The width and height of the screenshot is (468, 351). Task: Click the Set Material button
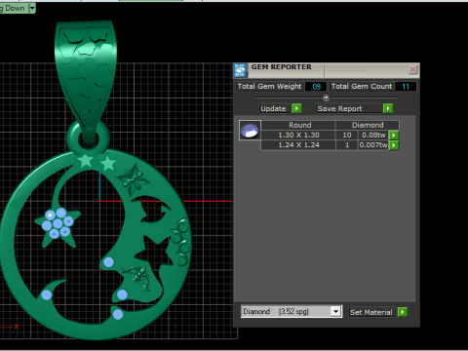click(x=372, y=312)
